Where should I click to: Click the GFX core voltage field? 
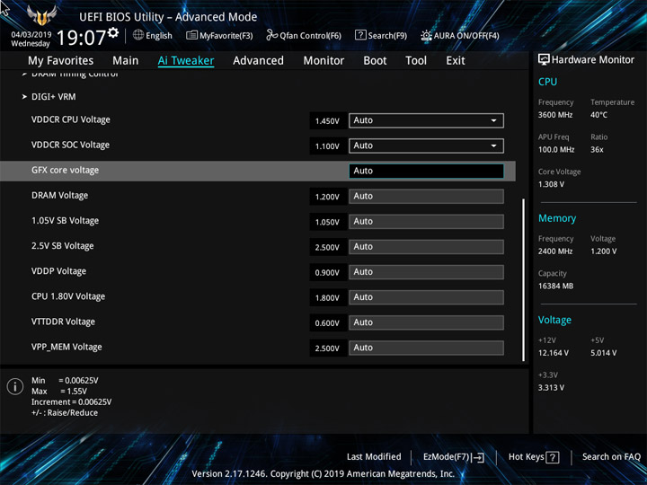pos(426,171)
